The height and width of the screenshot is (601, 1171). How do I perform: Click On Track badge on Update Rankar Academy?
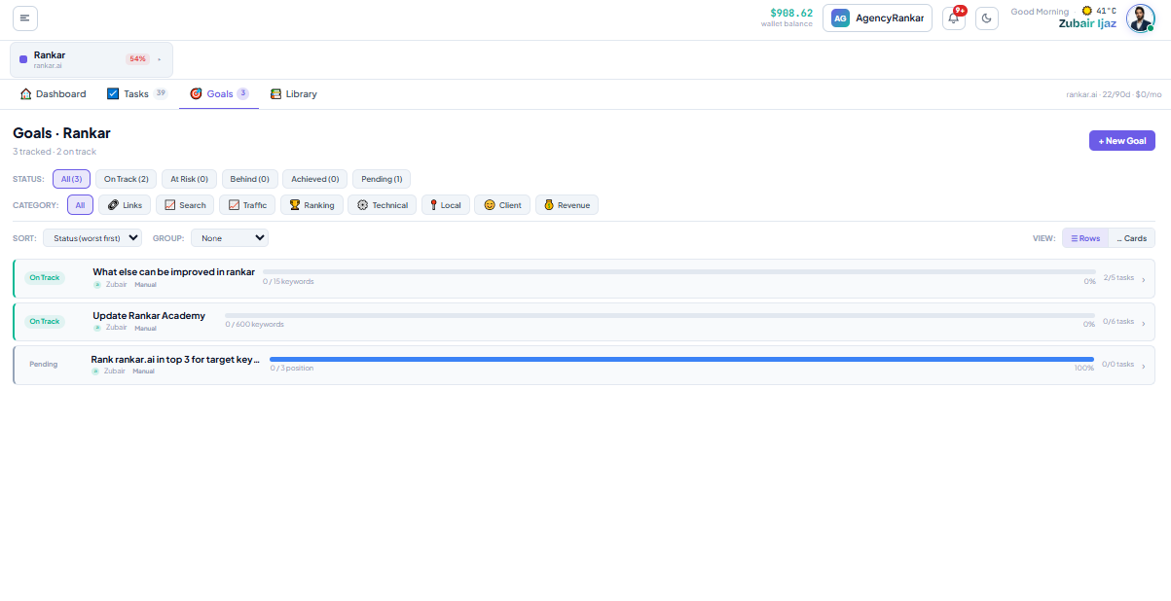coord(44,321)
